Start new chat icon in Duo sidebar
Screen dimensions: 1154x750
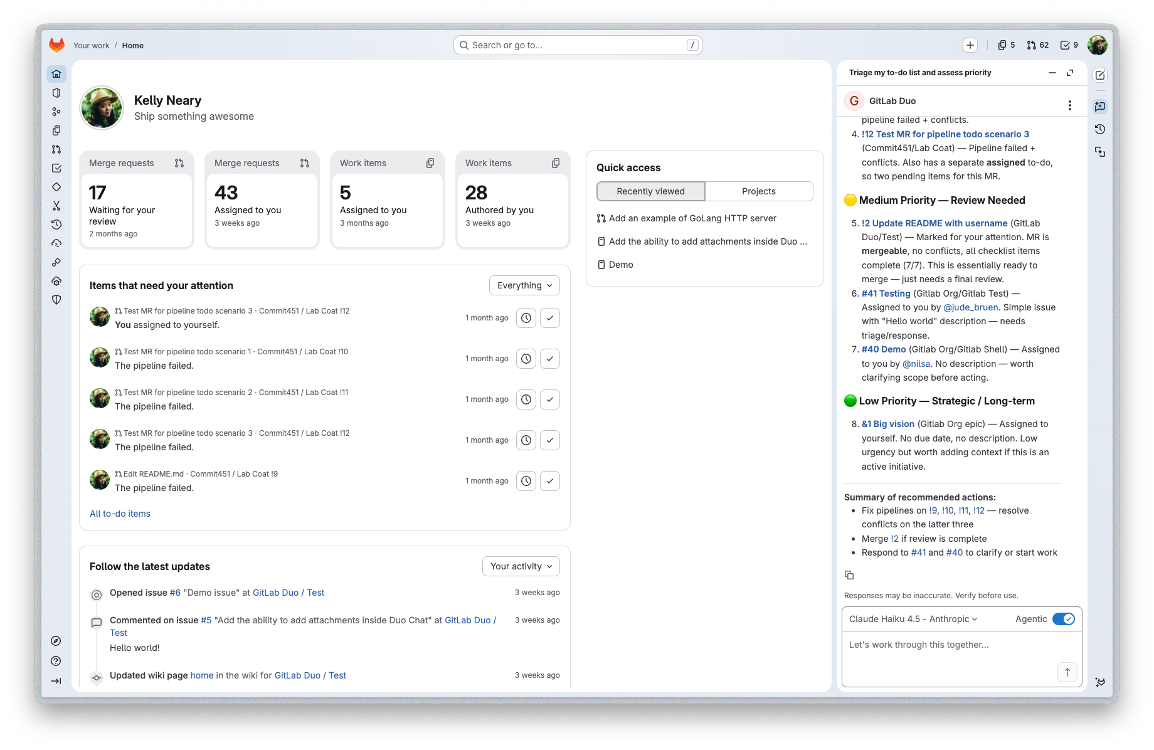tap(1100, 107)
